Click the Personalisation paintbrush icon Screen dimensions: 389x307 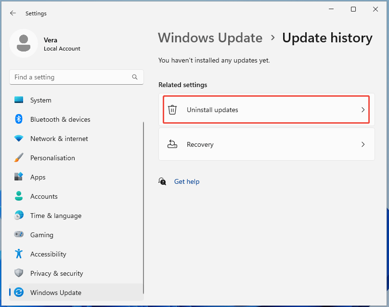19,158
